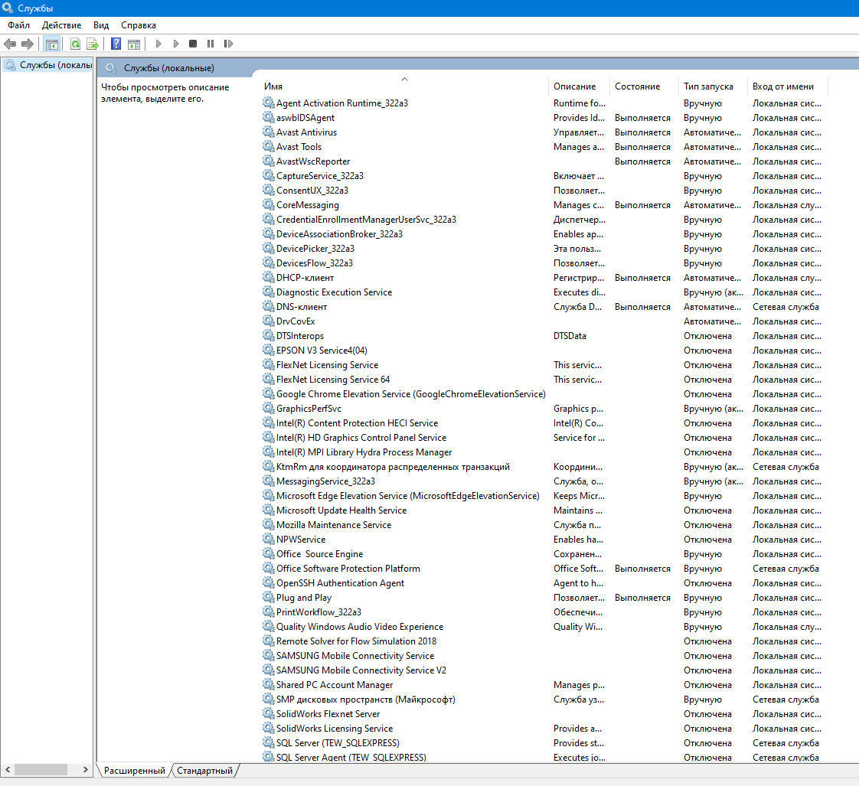This screenshot has height=786, width=859.
Task: Click the action pane show/hide icon
Action: 134,44
